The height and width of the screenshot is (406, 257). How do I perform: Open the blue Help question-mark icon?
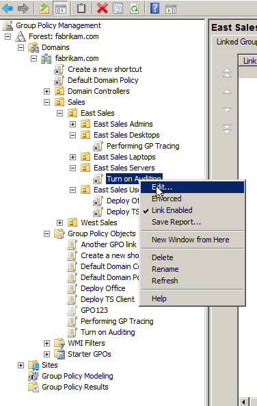154,8
